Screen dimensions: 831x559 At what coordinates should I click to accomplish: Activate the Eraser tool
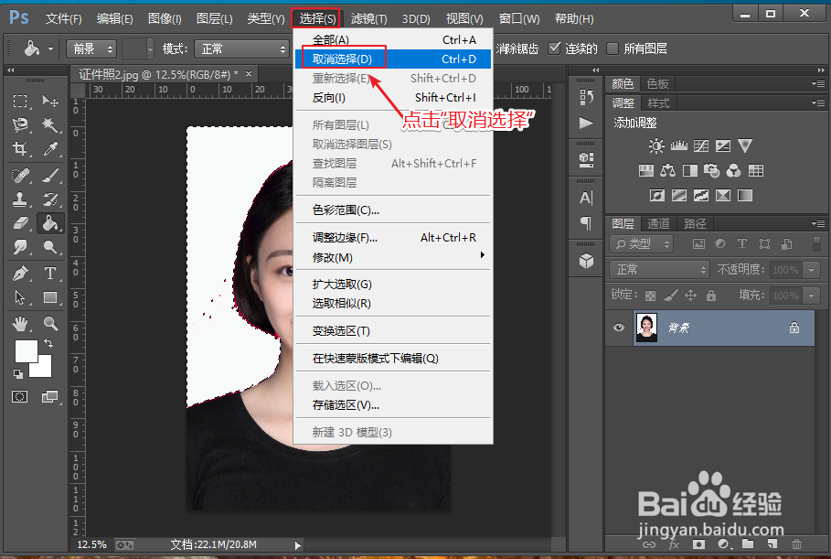point(20,222)
